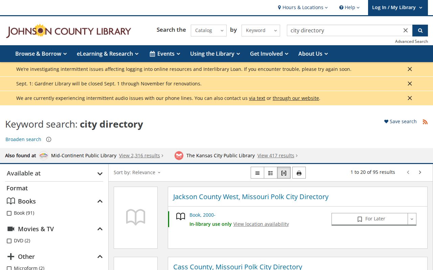Screen dimensions: 433x270
Task: Open the Using the Library menu
Action: [215, 54]
